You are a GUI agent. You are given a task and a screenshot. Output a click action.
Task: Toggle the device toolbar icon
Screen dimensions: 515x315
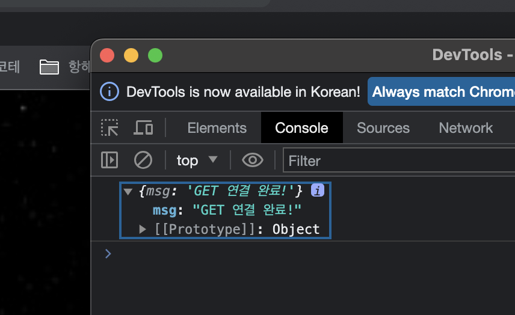pyautogui.click(x=143, y=127)
